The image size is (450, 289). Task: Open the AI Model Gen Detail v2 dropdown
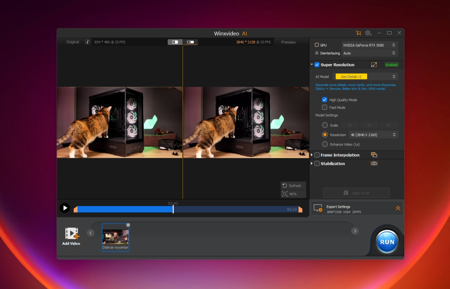click(365, 76)
